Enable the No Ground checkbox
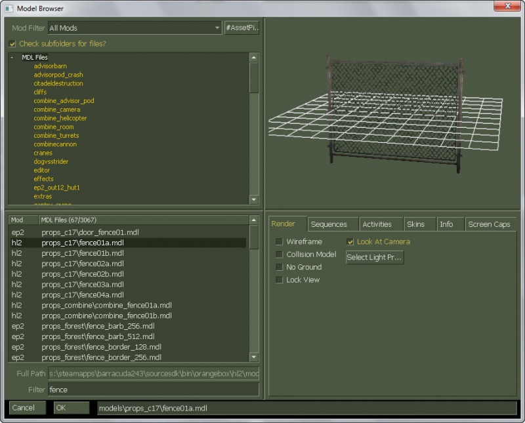 click(280, 267)
